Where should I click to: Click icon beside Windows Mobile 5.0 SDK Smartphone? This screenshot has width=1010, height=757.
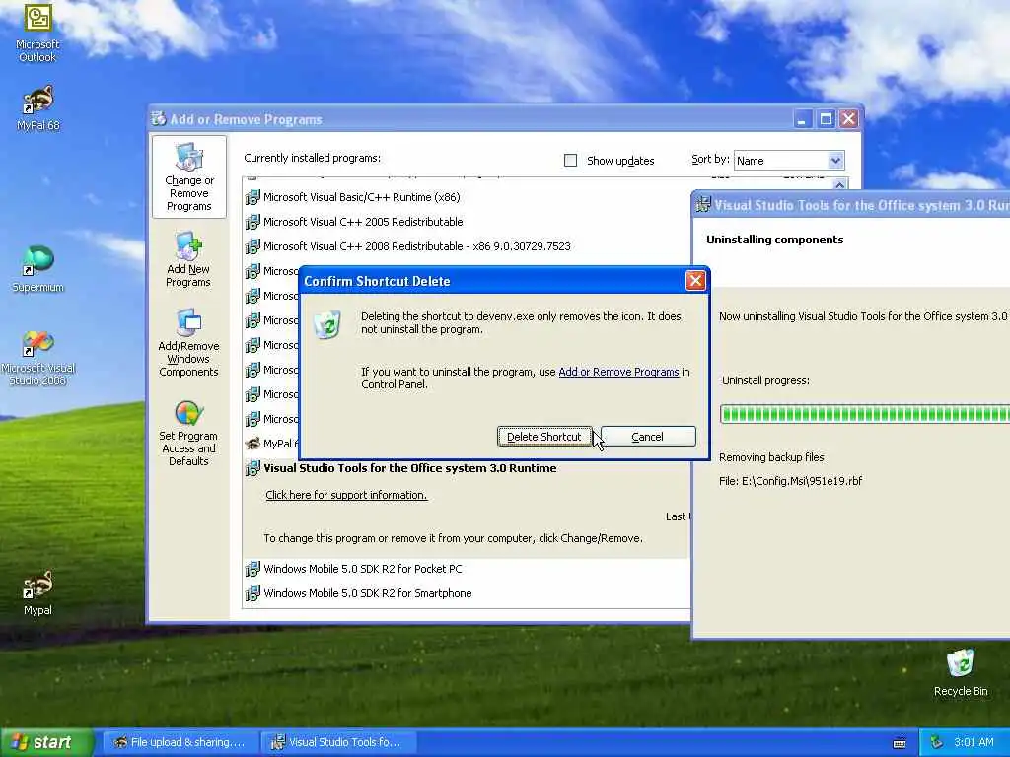(252, 593)
